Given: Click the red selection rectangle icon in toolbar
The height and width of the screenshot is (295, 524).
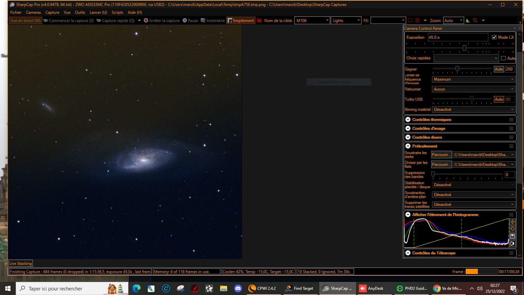Looking at the screenshot, I should point(410,20).
